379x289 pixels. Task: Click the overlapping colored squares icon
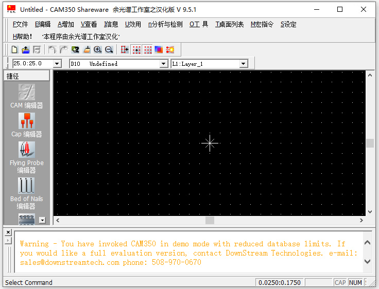tap(159, 50)
